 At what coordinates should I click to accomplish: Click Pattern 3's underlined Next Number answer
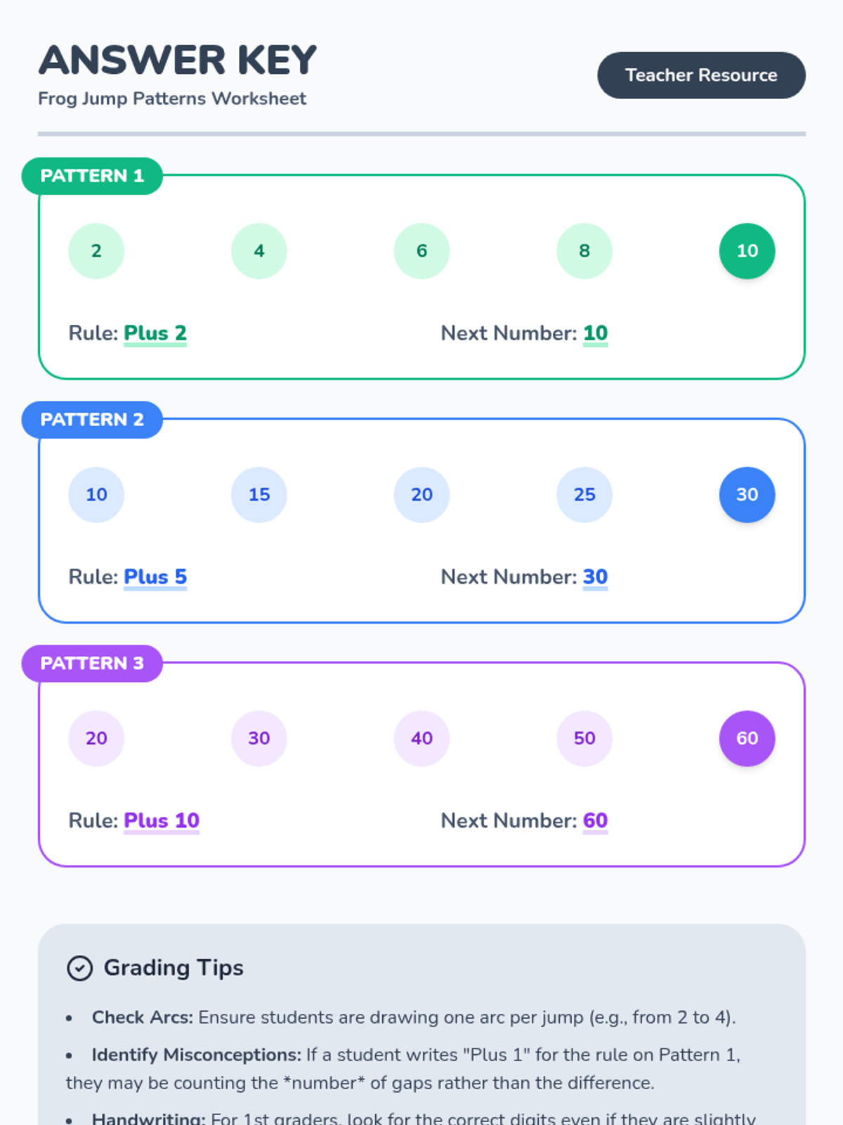click(595, 821)
